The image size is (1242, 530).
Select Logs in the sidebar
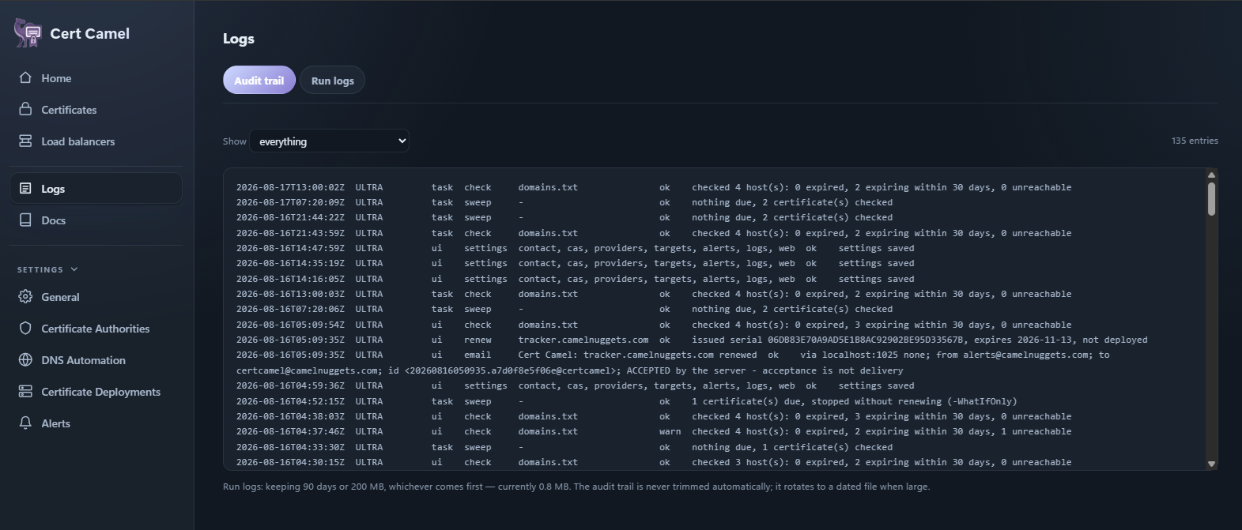pos(96,189)
